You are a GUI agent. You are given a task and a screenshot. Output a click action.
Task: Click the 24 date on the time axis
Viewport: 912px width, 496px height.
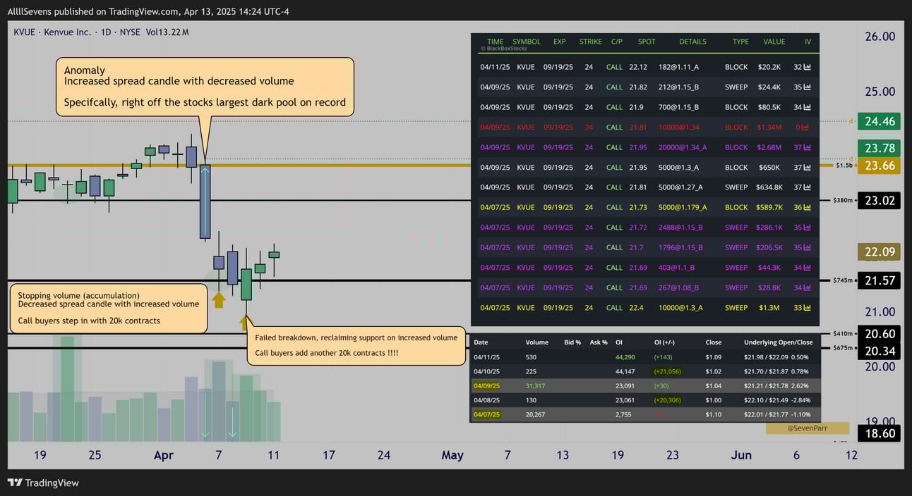coord(384,455)
